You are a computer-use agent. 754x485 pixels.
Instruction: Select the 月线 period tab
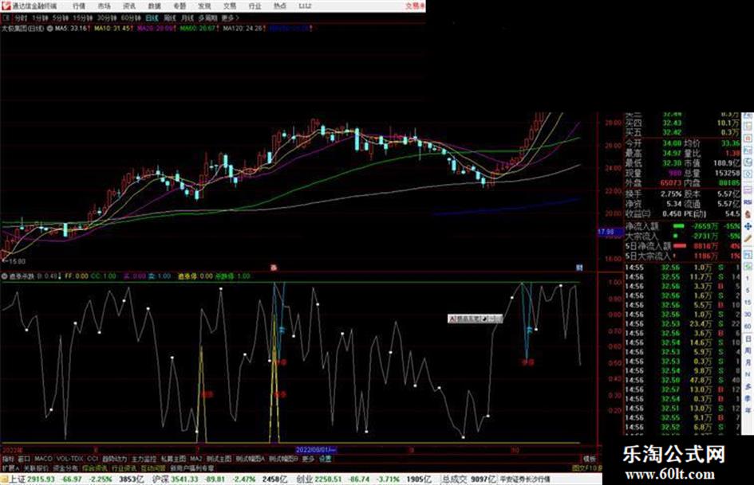187,18
